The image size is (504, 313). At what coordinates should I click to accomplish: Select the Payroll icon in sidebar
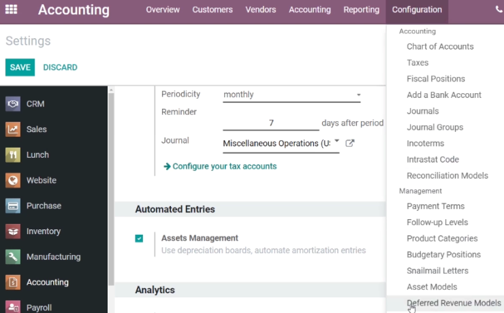13,307
